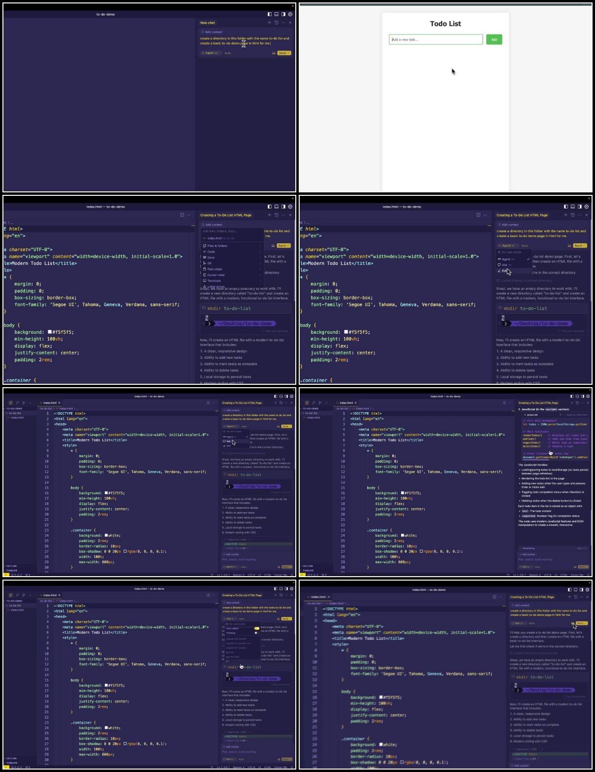Click 'Add files, folders, docs...' search field
The image size is (595, 772).
[x=232, y=231]
